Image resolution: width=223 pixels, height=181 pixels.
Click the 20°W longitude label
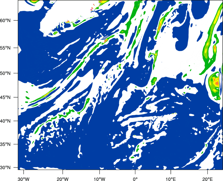[62, 179]
